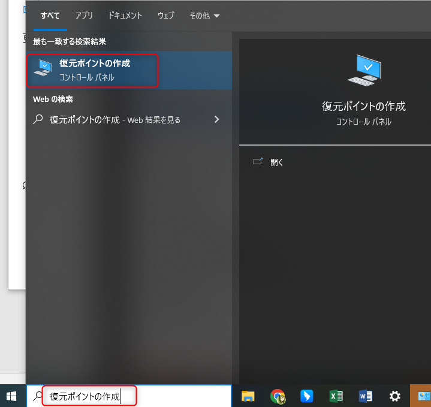Switch to the ドキュメント tab
Screen dimensions: 431x407
pos(125,16)
